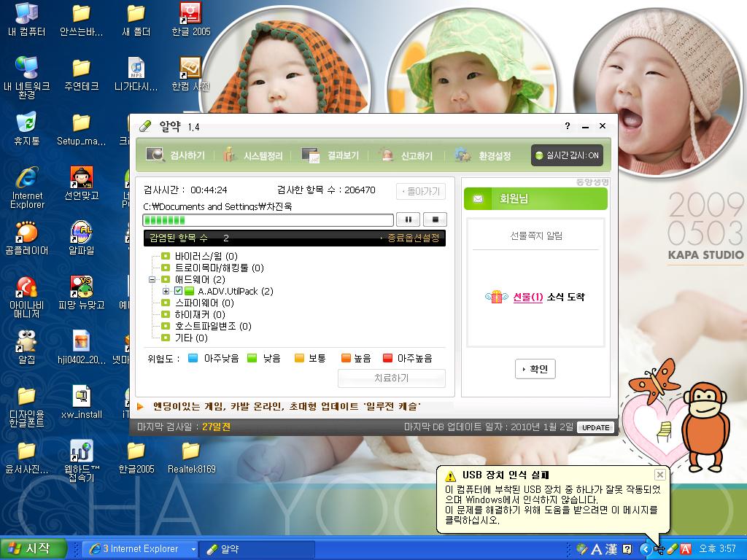The height and width of the screenshot is (560, 747).
Task: Launch 곰플레이어 desktop icon
Action: coord(27,238)
